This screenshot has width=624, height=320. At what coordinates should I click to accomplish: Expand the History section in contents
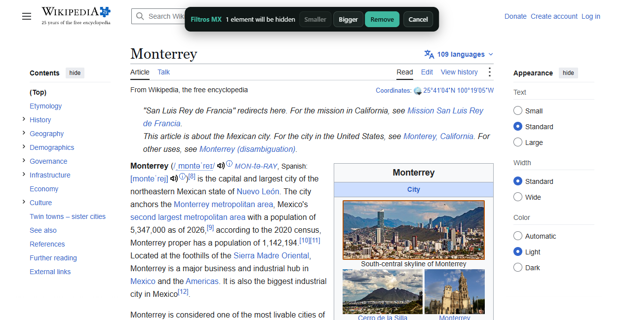pyautogui.click(x=24, y=119)
